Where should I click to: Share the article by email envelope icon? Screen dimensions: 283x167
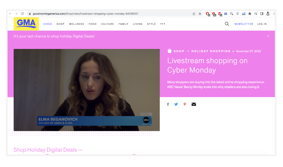pos(194,104)
